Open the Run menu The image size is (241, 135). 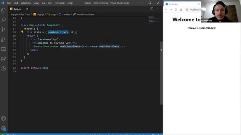click(50, 3)
